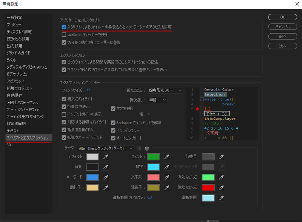Image resolution: width=302 pixels, height=222 pixels.
Task: Pick 背景 color with its eyedropper
Action: 106,167
